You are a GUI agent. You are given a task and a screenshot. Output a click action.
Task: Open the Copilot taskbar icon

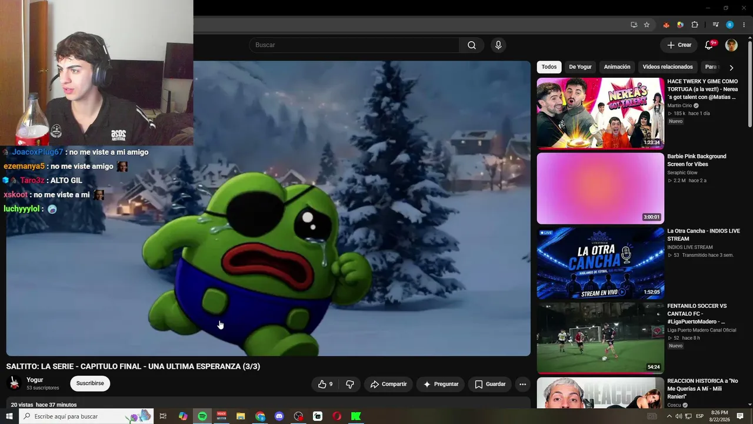pyautogui.click(x=183, y=416)
